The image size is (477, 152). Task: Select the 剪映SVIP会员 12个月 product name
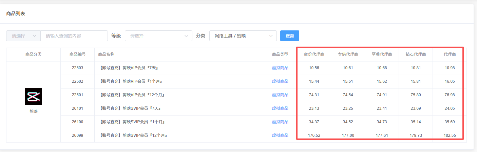134,135
